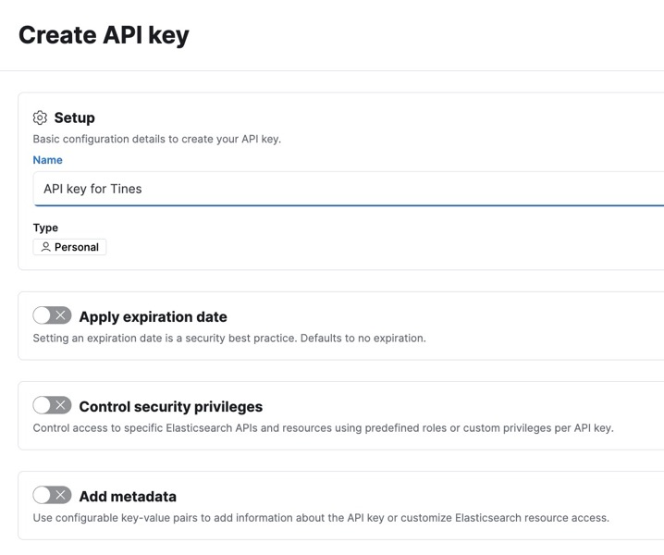Click the user icon in the Personal badge

pos(45,247)
